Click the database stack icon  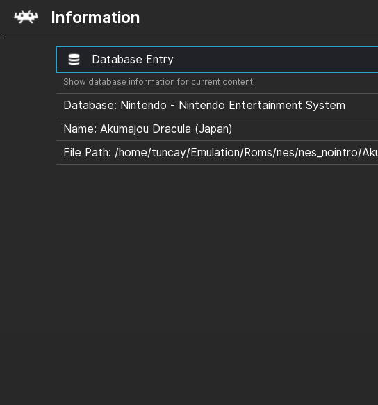pyautogui.click(x=74, y=60)
